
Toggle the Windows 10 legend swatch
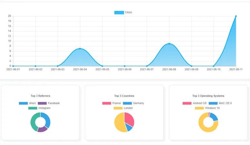[199, 108]
